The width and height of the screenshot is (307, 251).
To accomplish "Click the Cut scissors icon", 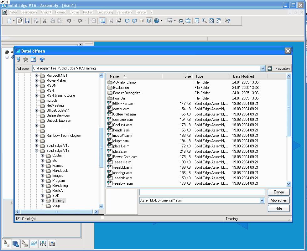I will click(45, 21).
